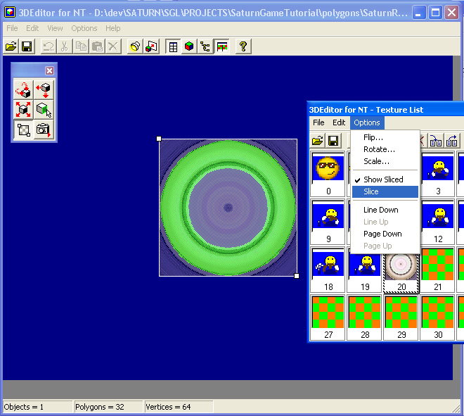
Task: Select checkered texture thumbnail 28
Action: click(x=365, y=317)
